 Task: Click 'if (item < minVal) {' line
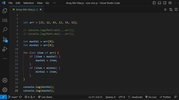pos(45,68)
